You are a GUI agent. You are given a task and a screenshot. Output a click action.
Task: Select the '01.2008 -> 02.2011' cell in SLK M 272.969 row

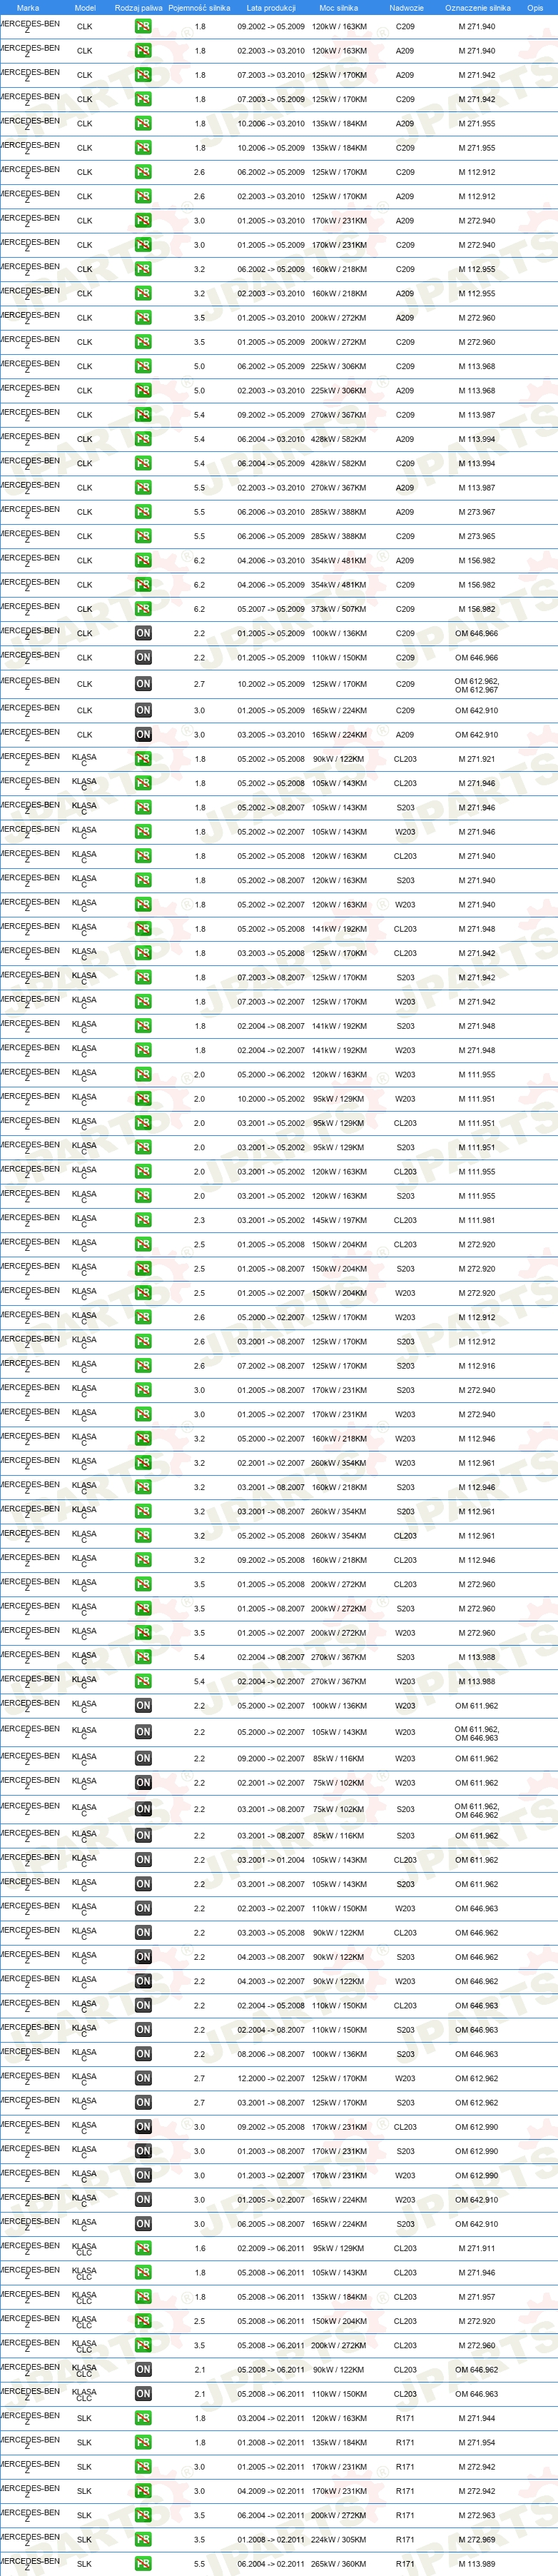click(271, 2540)
